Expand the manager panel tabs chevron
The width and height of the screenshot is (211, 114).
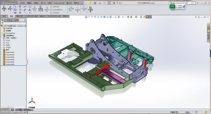(25, 20)
